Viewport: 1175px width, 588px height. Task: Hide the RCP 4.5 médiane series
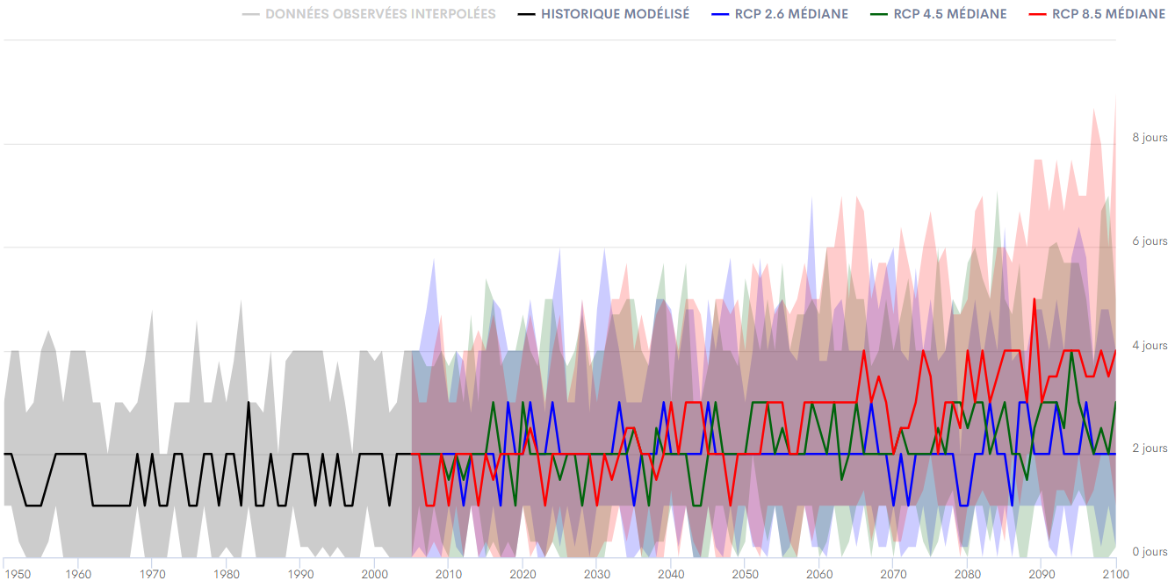coord(938,14)
